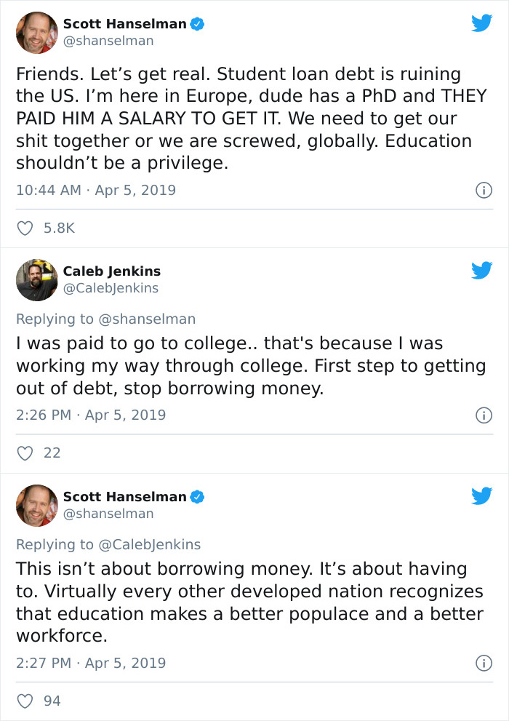Like Scott's first tweet with the heart icon
Viewport: 509px width, 721px height.
(24, 227)
